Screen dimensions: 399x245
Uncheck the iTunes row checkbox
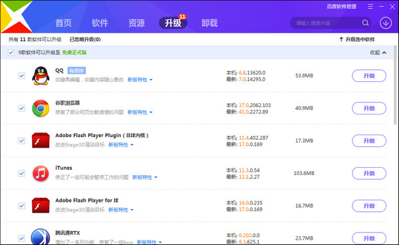pos(22,173)
